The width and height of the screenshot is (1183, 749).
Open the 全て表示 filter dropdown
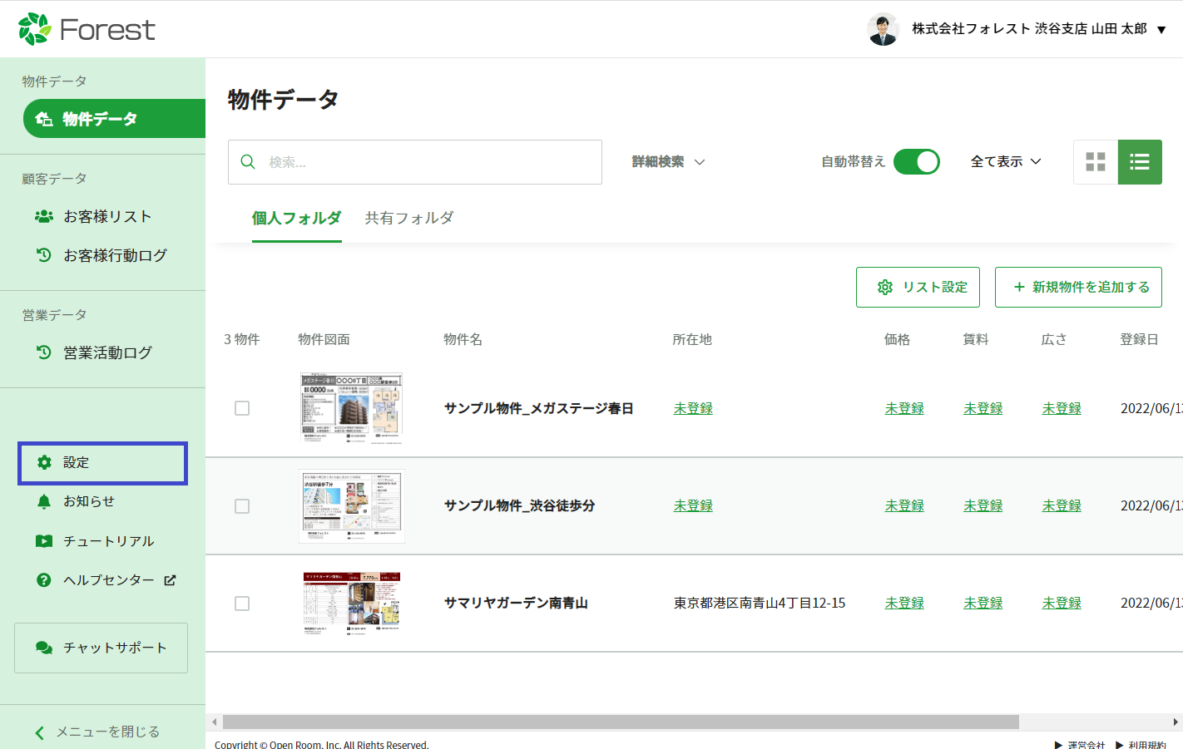(1006, 162)
